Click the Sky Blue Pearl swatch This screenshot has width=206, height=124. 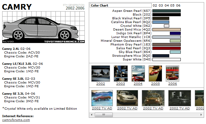pyautogui.click(x=175, y=52)
